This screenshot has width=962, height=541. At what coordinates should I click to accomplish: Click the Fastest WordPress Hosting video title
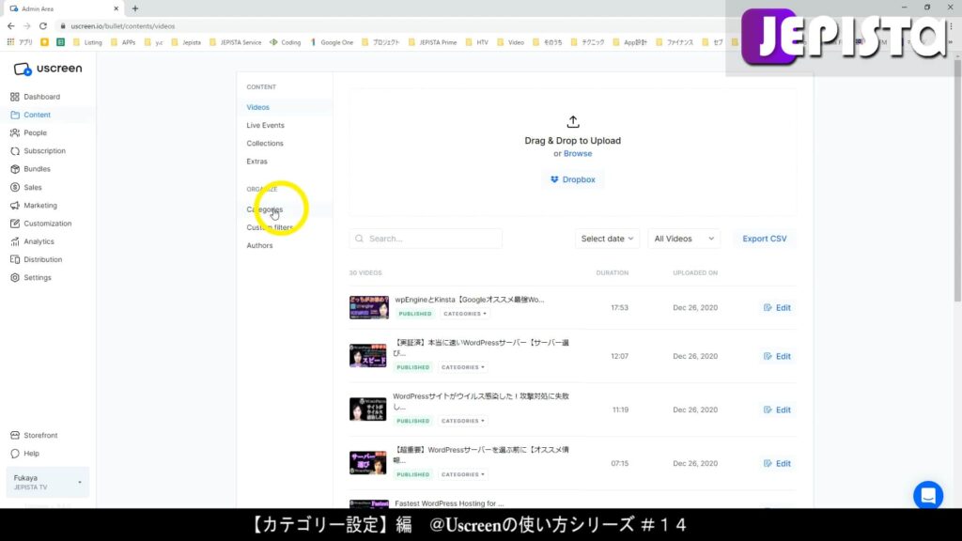pyautogui.click(x=449, y=503)
